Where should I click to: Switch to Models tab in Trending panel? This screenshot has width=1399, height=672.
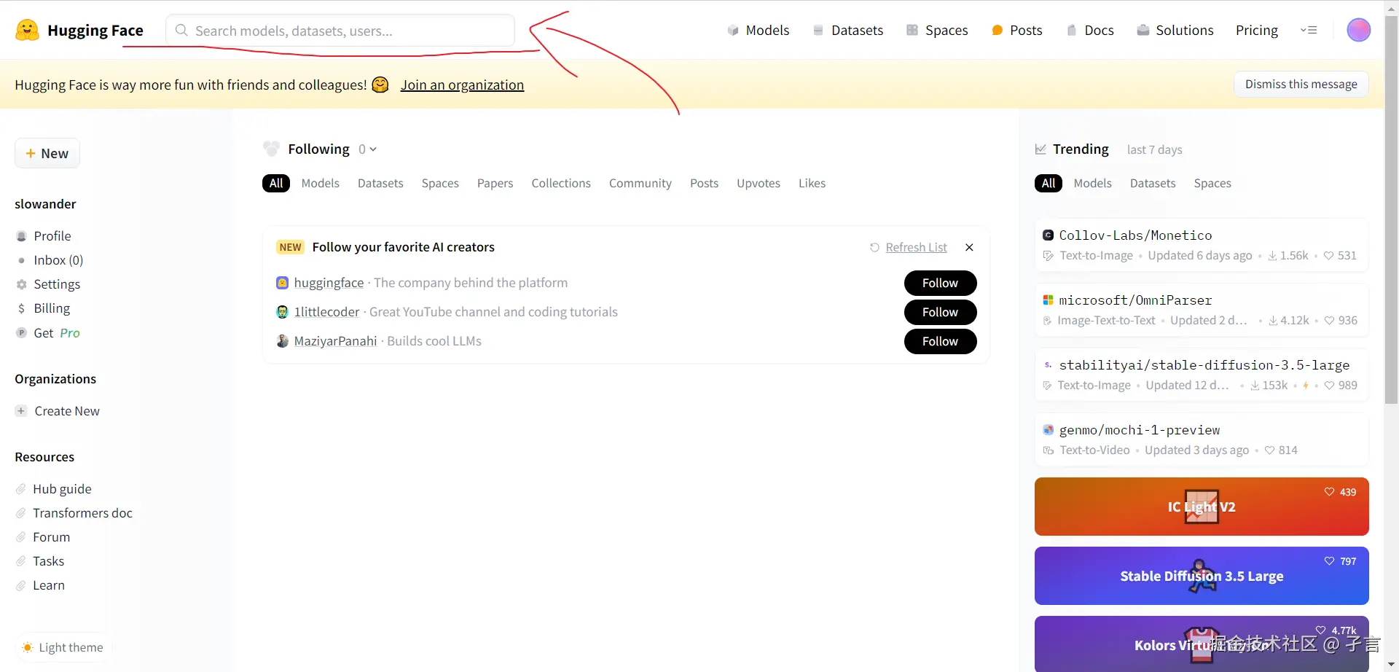click(x=1093, y=183)
